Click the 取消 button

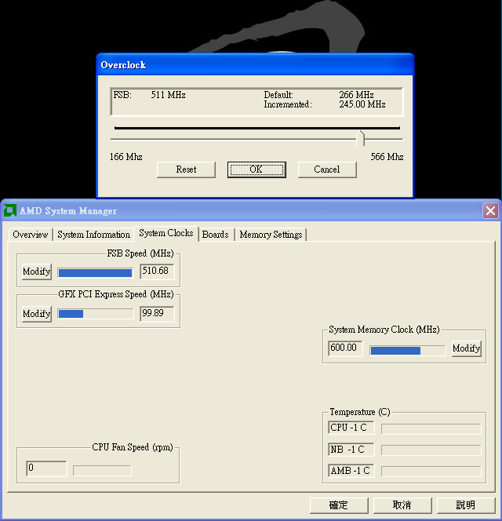402,505
